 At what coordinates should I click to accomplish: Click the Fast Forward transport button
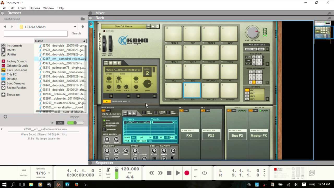click(160, 173)
